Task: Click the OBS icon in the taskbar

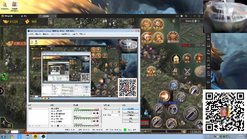Action: (43, 137)
